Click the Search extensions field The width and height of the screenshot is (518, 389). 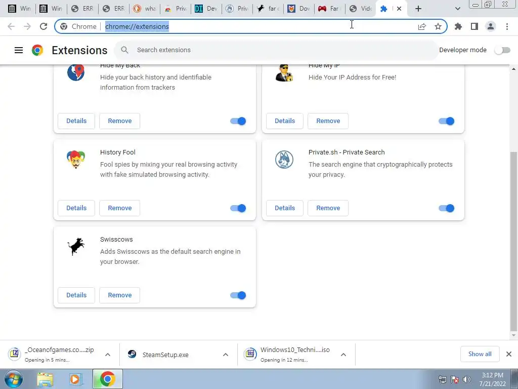(x=276, y=50)
